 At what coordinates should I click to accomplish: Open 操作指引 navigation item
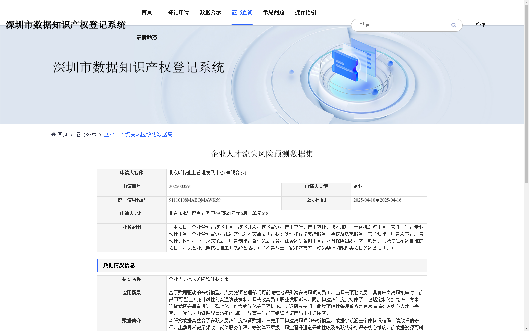coord(305,12)
